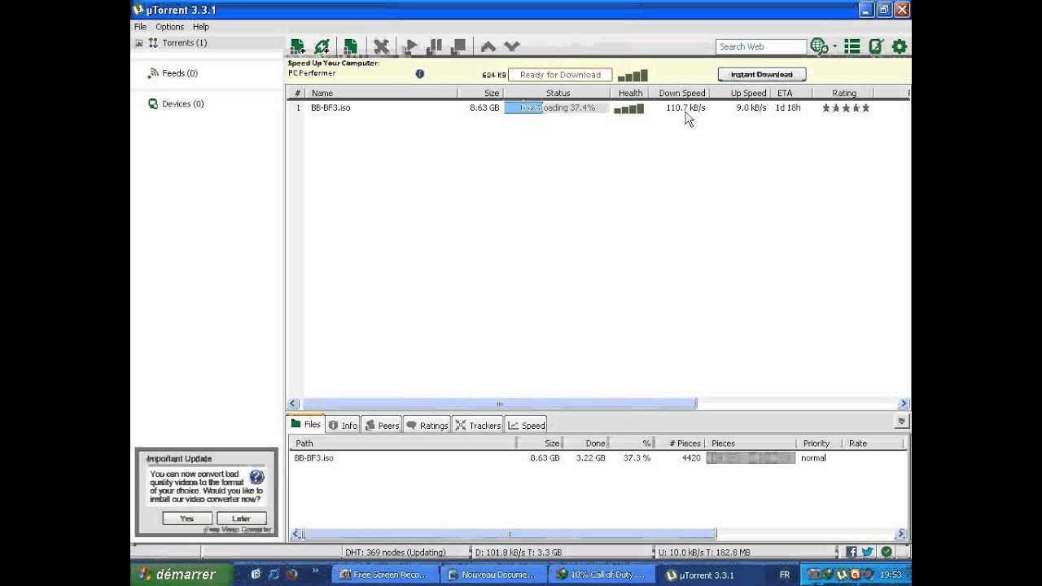Image resolution: width=1042 pixels, height=586 pixels.
Task: Click the Instant Download button
Action: [x=762, y=74]
